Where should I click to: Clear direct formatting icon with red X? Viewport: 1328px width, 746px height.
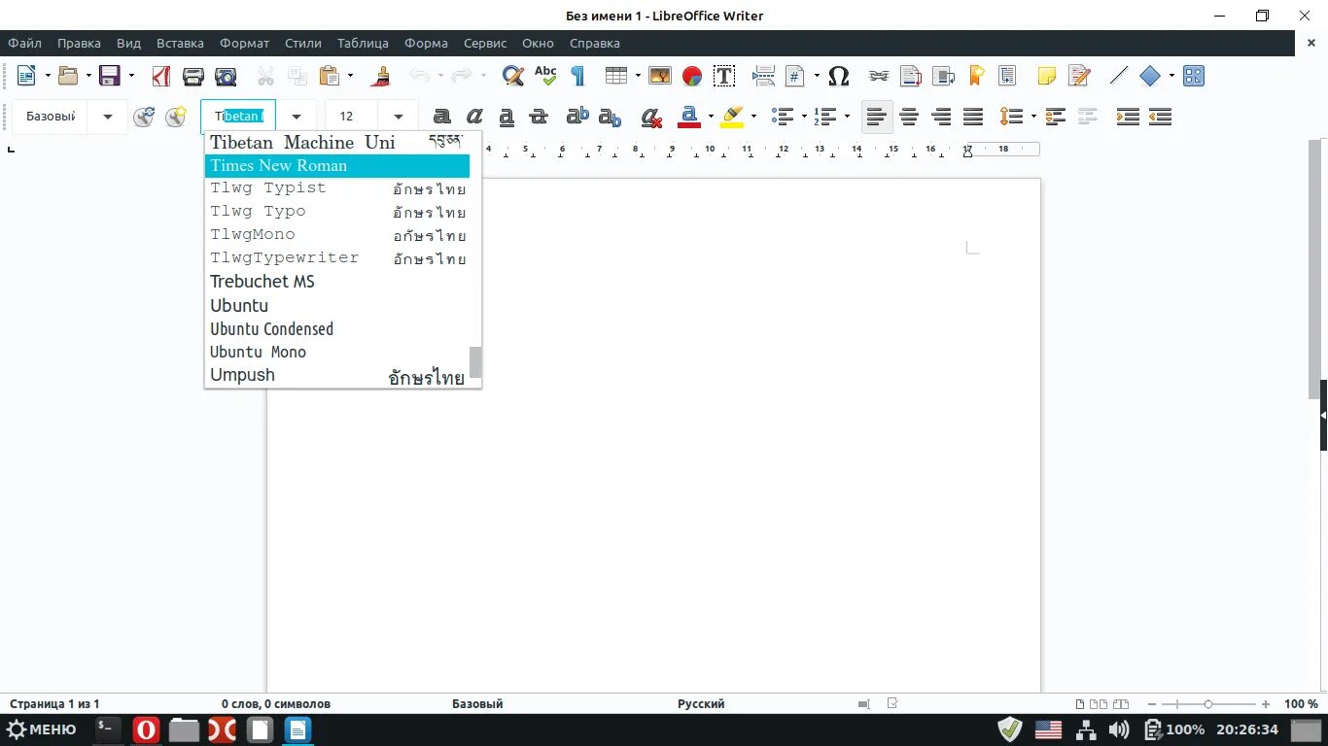click(651, 118)
